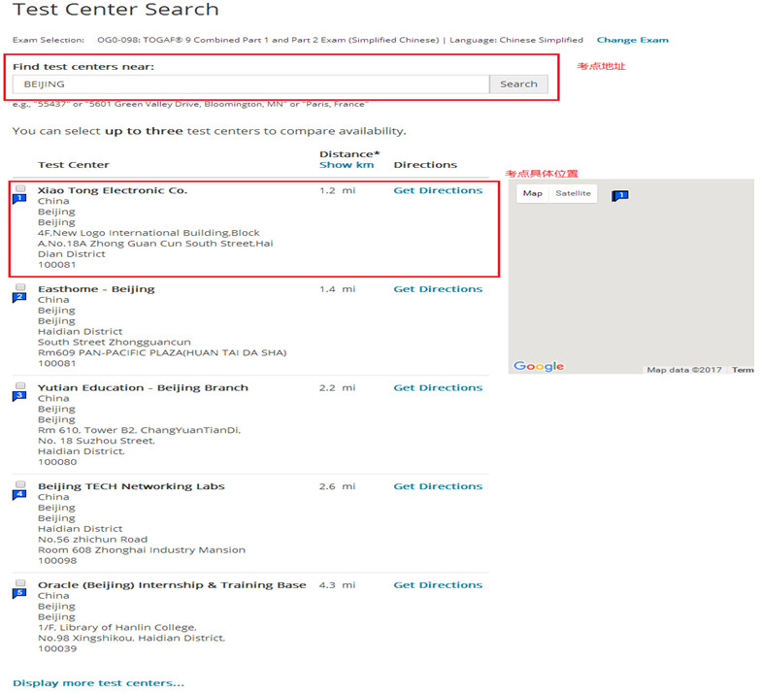The height and width of the screenshot is (694, 761).
Task: Check the Xiao Tong Electronic Co. checkbox
Action: tap(20, 188)
